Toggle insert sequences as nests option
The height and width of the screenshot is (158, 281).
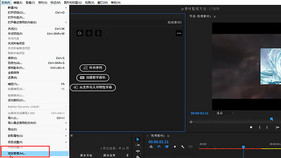(151, 147)
